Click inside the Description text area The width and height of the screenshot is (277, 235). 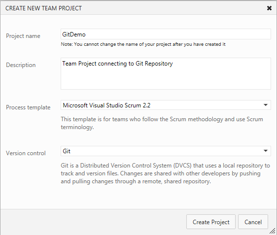point(166,73)
